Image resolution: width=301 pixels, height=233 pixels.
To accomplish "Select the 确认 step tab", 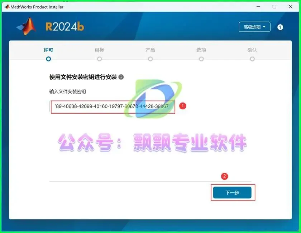I will (x=252, y=50).
